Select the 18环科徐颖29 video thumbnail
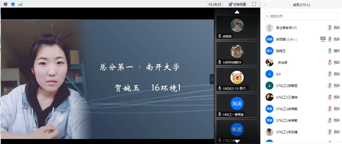The height and width of the screenshot is (144, 342). 237,53
